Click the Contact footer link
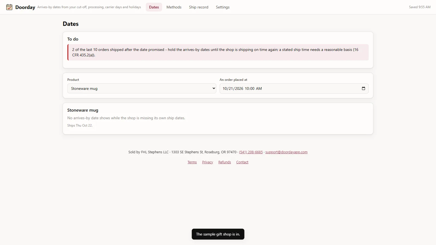 tap(242, 162)
